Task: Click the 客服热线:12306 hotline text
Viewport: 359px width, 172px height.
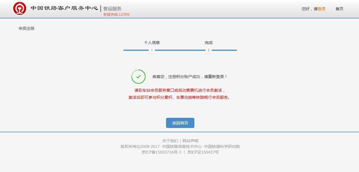Action: point(116,14)
